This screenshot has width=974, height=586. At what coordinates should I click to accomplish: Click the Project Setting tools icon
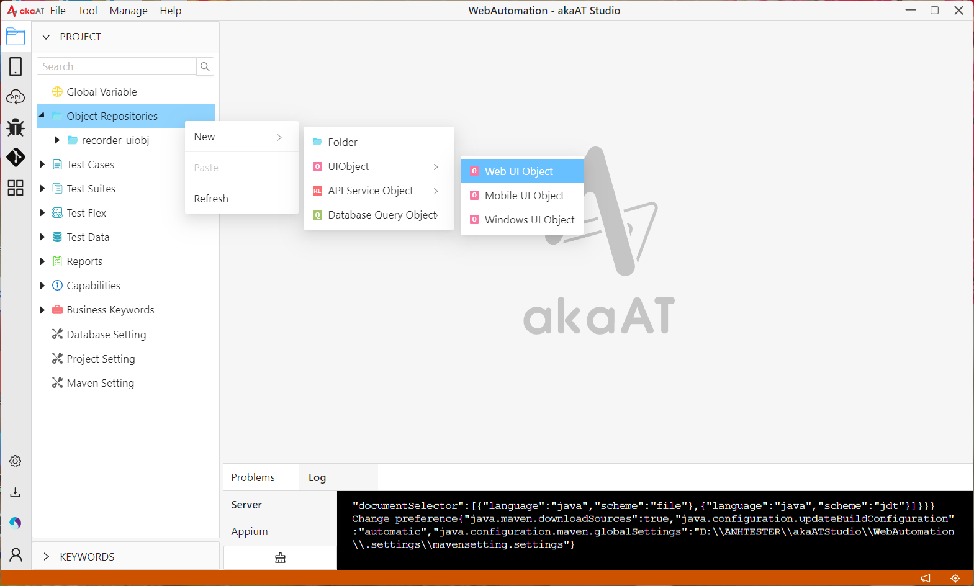click(57, 358)
